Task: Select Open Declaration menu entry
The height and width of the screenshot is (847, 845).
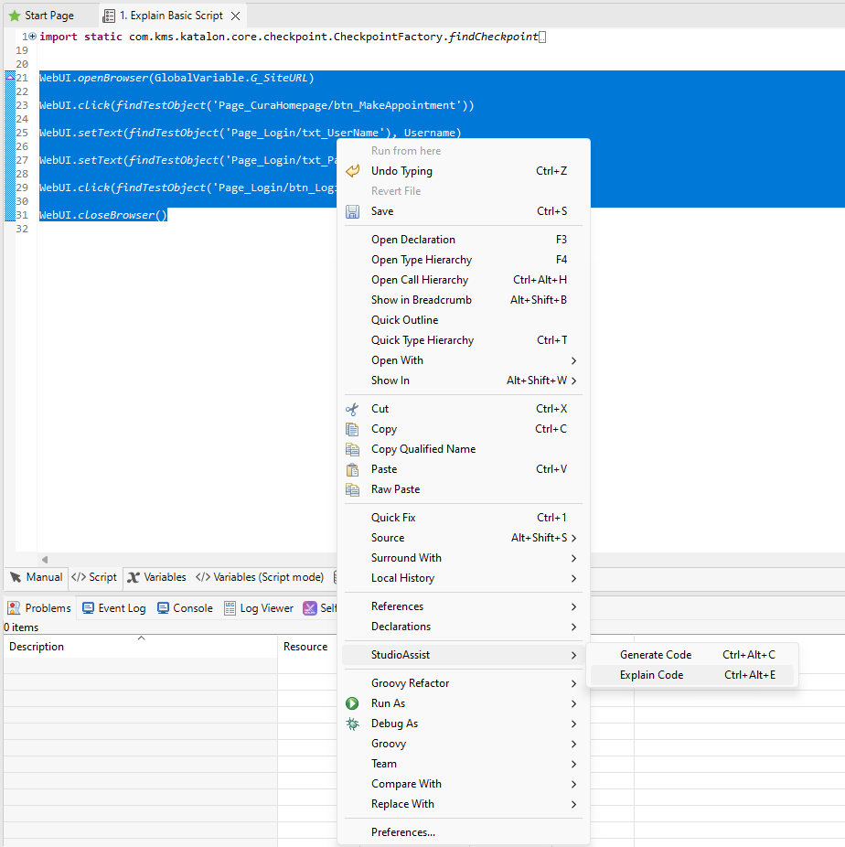Action: tap(463, 240)
